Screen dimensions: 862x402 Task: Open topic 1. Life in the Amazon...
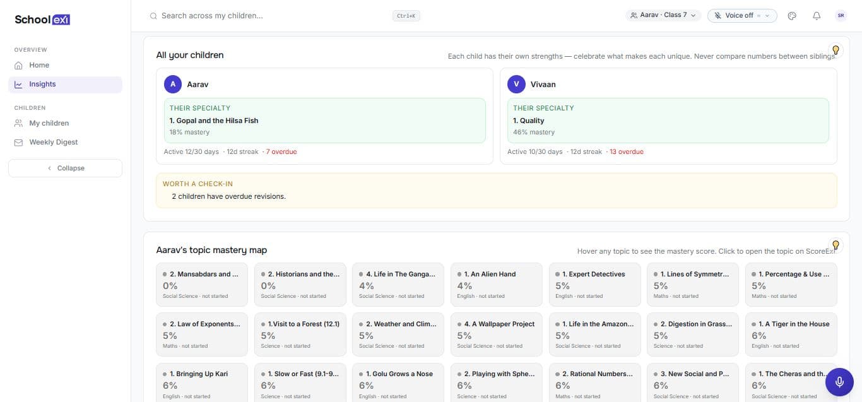595,334
